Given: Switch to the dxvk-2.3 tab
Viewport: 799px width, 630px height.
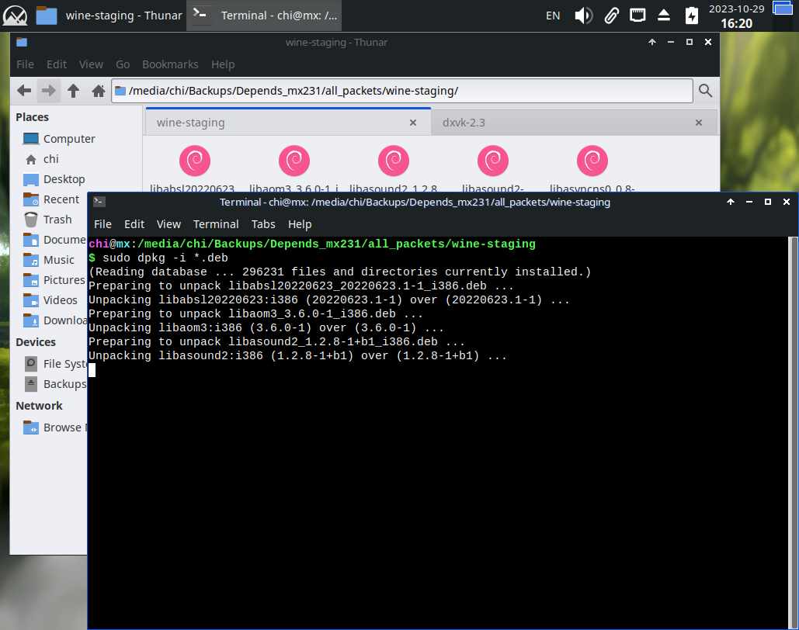Looking at the screenshot, I should point(575,123).
